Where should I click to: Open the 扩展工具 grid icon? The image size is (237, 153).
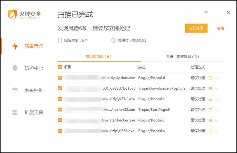[x=15, y=112]
